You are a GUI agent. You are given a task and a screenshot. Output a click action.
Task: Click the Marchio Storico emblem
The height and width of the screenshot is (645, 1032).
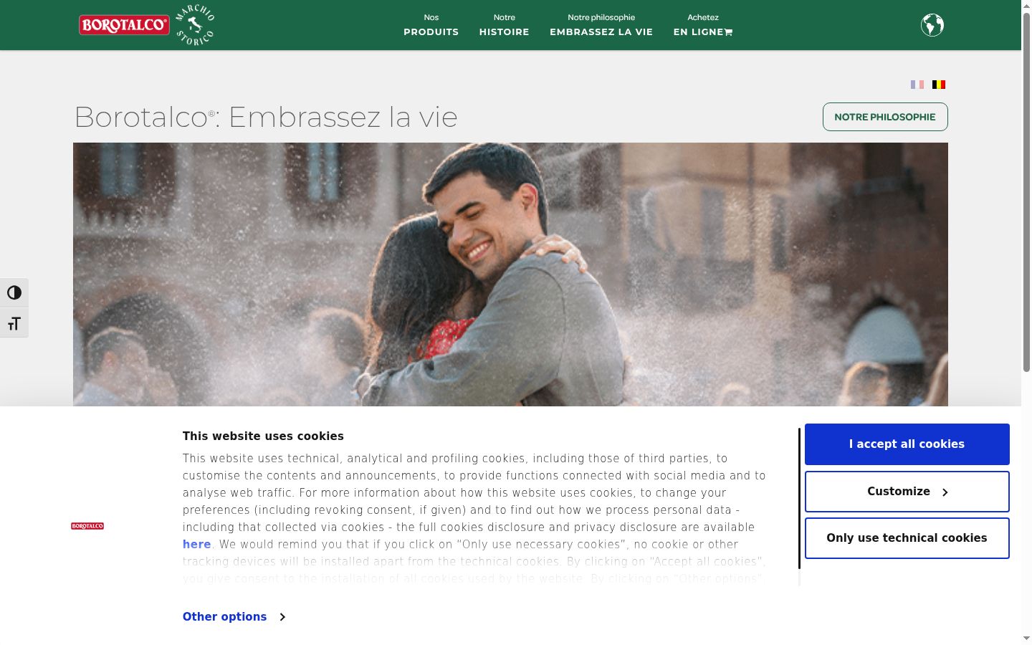pyautogui.click(x=195, y=25)
